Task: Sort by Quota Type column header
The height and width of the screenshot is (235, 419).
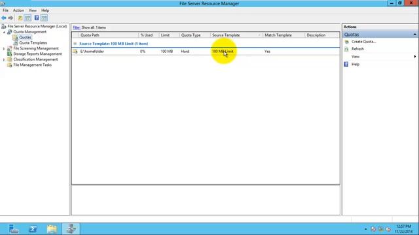Action: tap(195, 35)
